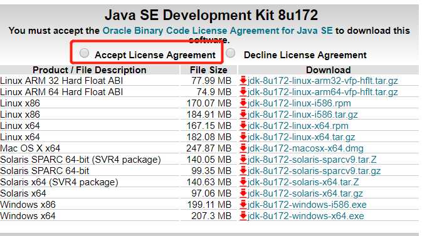Click red download arrow for windows-i586.exe
The width and height of the screenshot is (432, 236).
(243, 205)
